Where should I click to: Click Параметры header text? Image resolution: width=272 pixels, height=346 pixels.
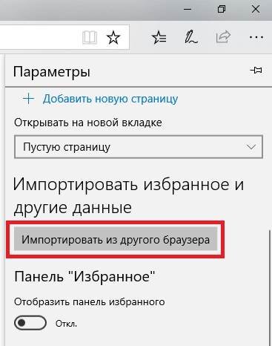pos(51,72)
